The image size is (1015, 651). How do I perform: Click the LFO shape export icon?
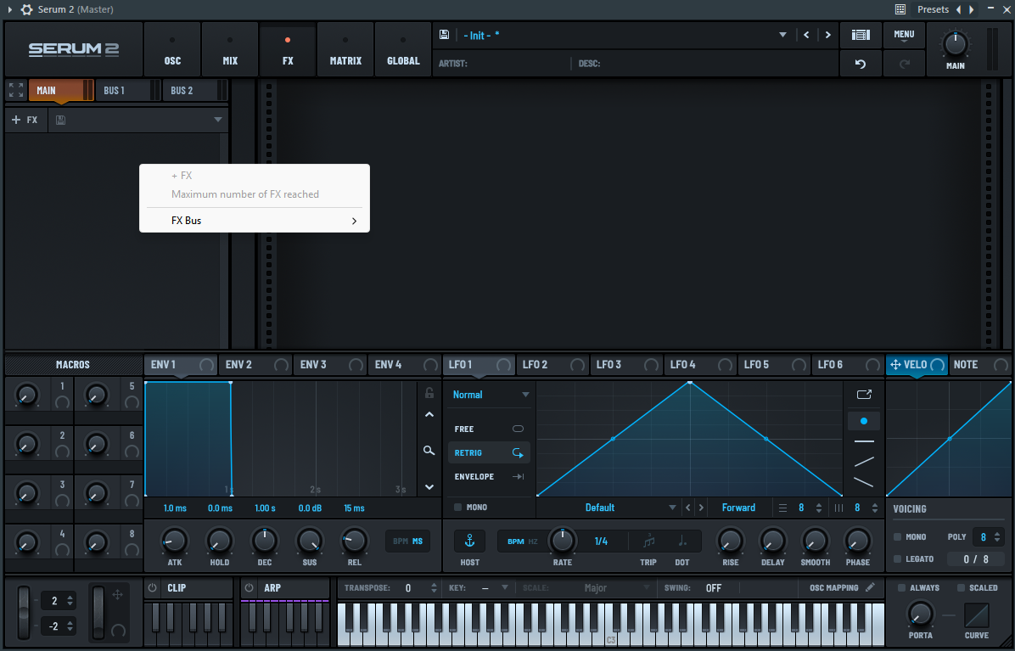864,394
